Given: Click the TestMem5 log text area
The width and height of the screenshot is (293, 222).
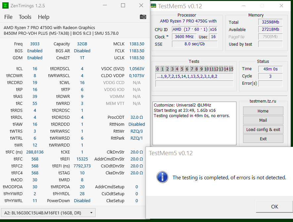Looking at the screenshot, I should pos(194,123).
